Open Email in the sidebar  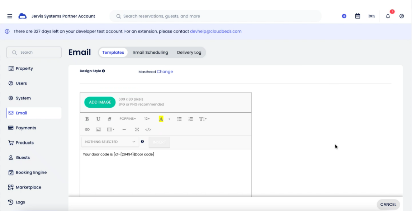pos(34,113)
